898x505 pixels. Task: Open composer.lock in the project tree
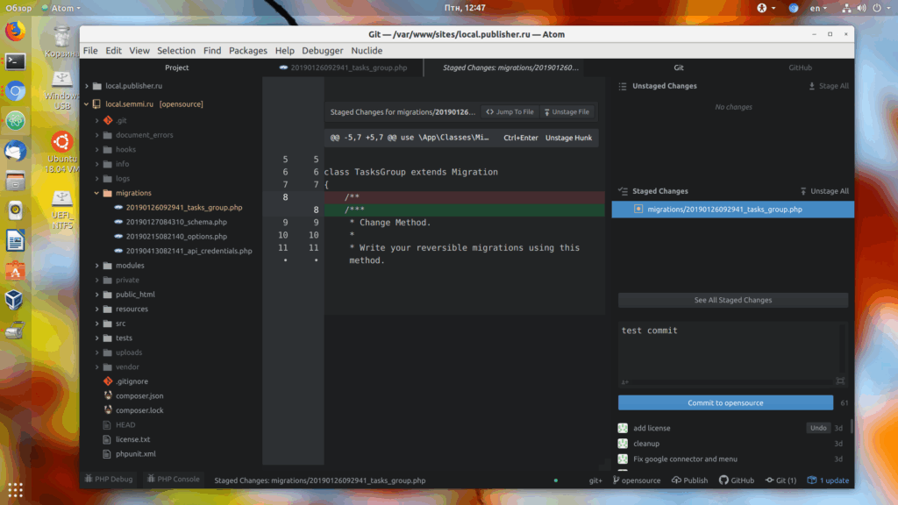click(x=139, y=410)
